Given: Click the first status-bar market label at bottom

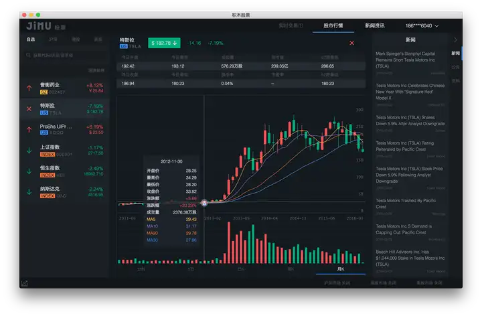Looking at the screenshot, I should click(337, 283).
